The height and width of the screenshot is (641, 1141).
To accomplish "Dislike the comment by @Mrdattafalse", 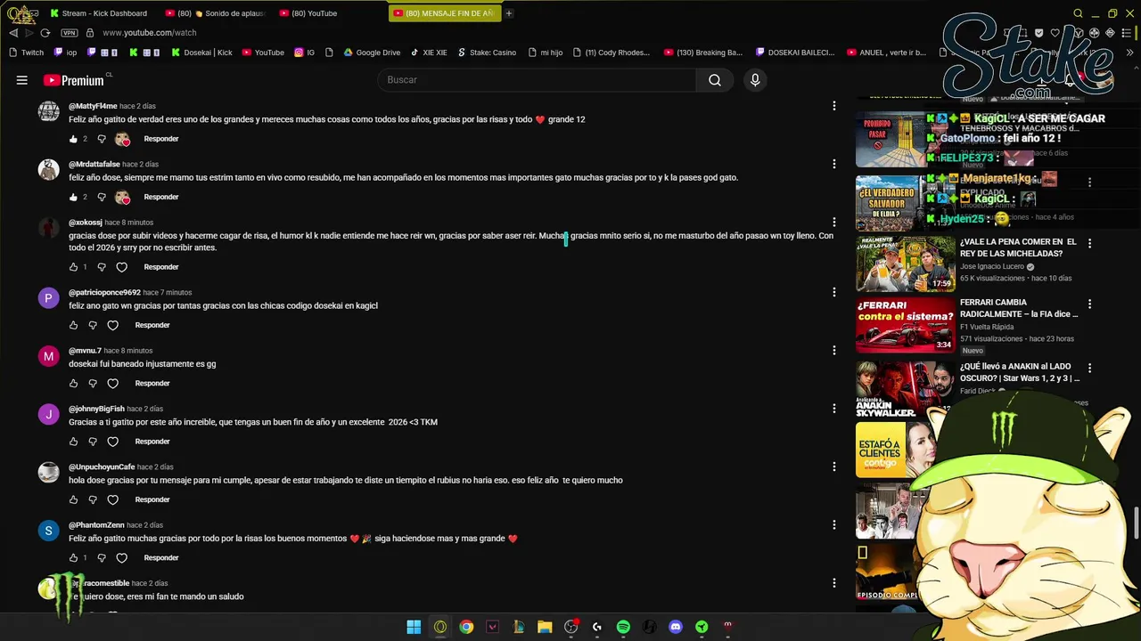I will pos(101,197).
